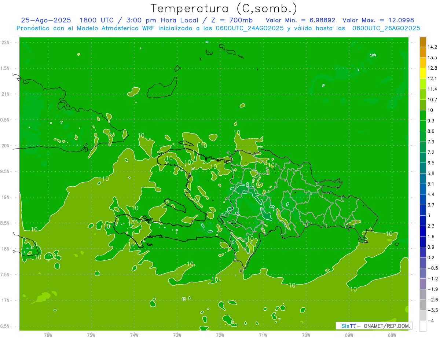Click the "12.8" colorbar value
Image resolution: width=440 pixels, height=340 pixels.
pos(432,68)
